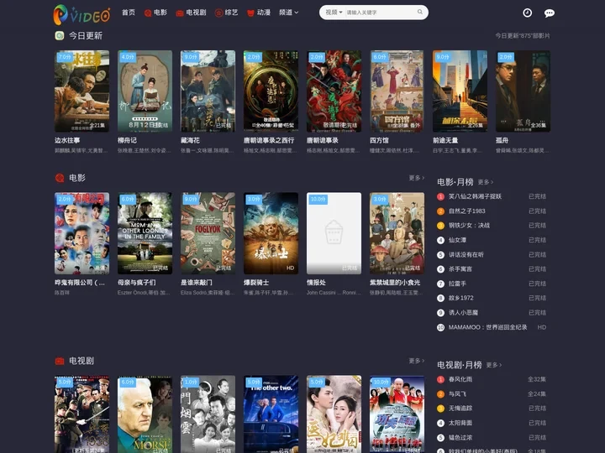This screenshot has width=605, height=453.
Task: Open the 前途无量 poster
Action: pyautogui.click(x=460, y=91)
